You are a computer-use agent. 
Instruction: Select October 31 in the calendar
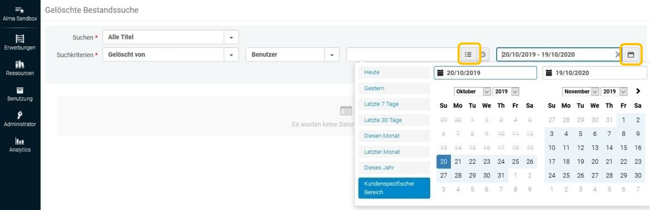[x=501, y=176]
